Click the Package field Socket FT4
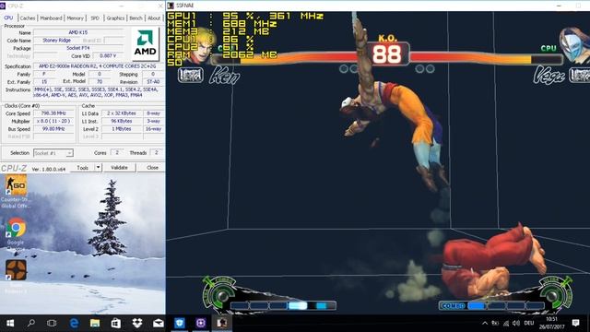 (x=78, y=48)
